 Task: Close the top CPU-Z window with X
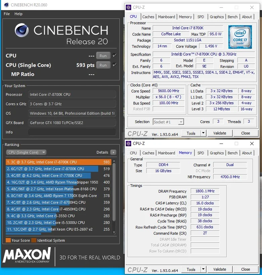tap(252, 7)
